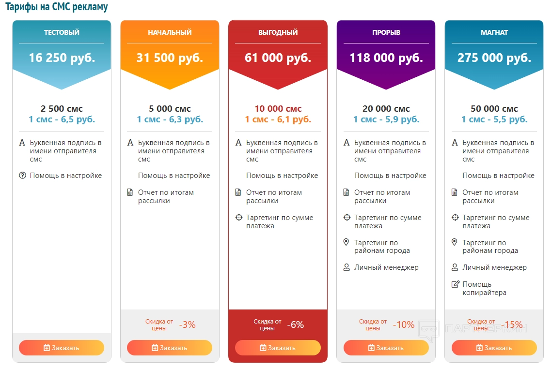
Task: Click the question mark help icon in Тестовый plan
Action: coord(22,176)
